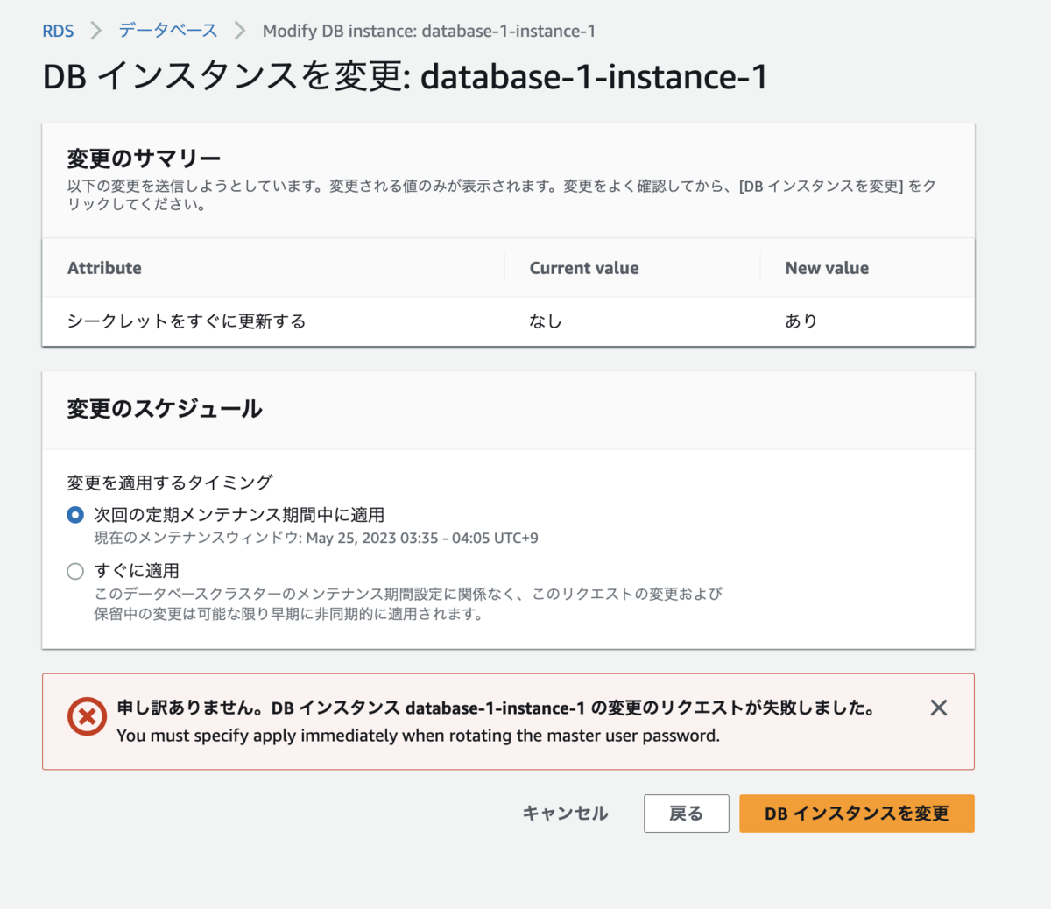Click the breadcrumb chevron after データベース

click(x=240, y=31)
